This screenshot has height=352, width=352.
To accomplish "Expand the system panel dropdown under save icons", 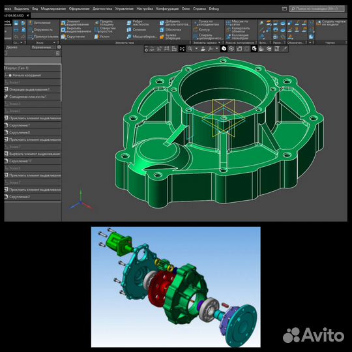I will 22,42.
